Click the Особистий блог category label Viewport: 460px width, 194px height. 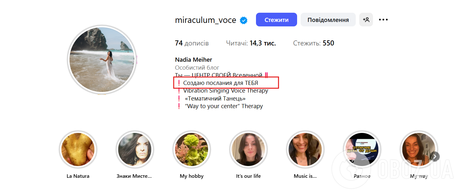[x=197, y=68]
